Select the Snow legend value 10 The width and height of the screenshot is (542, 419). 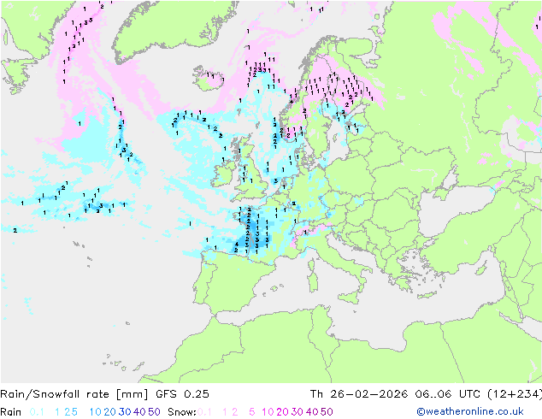click(268, 412)
